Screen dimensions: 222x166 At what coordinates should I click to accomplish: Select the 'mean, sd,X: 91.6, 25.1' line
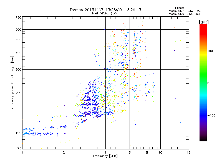tap(185, 14)
